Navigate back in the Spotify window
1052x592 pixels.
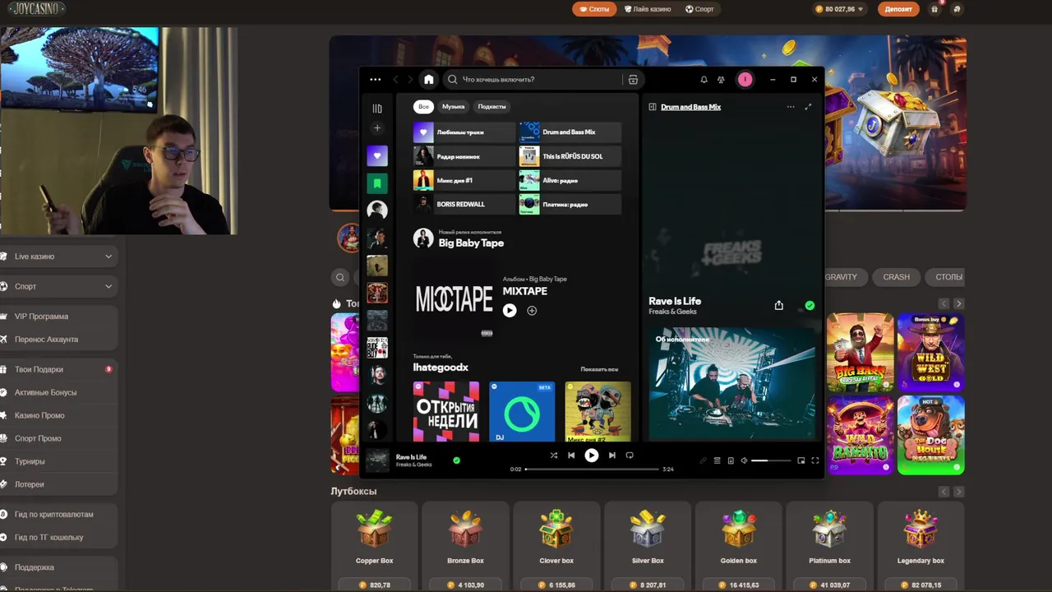395,80
